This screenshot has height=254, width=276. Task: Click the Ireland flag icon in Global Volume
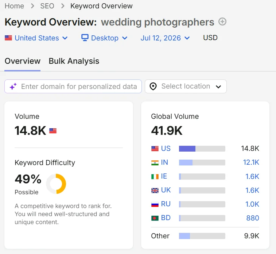(x=155, y=176)
